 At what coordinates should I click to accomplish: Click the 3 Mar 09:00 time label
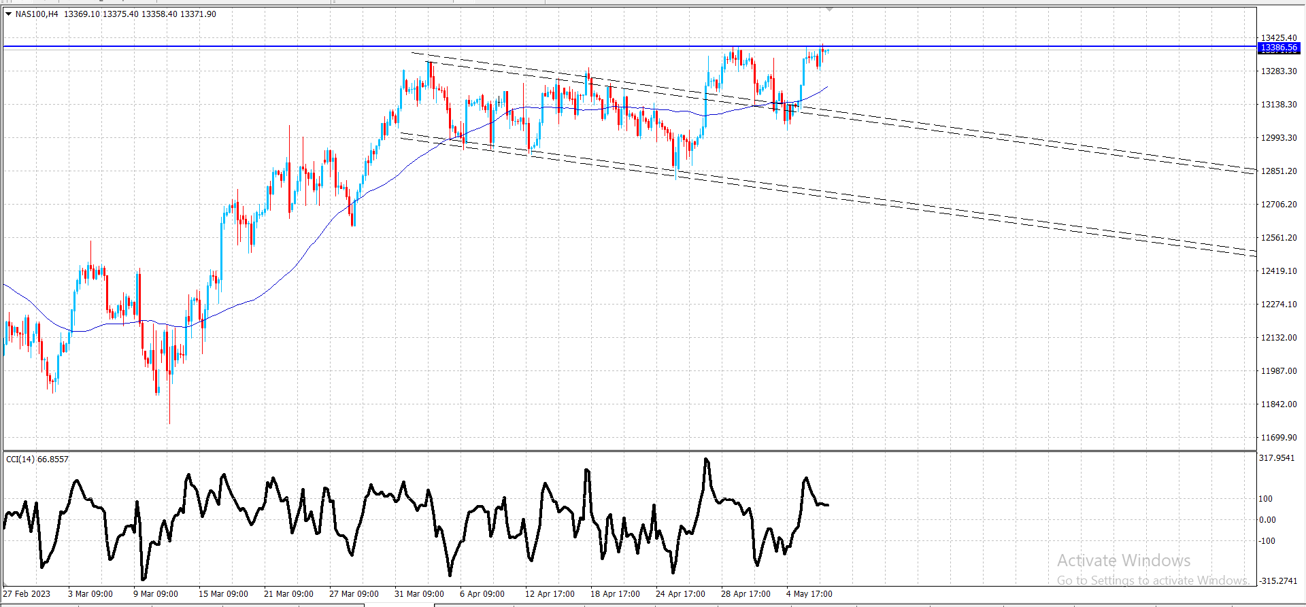(x=90, y=594)
